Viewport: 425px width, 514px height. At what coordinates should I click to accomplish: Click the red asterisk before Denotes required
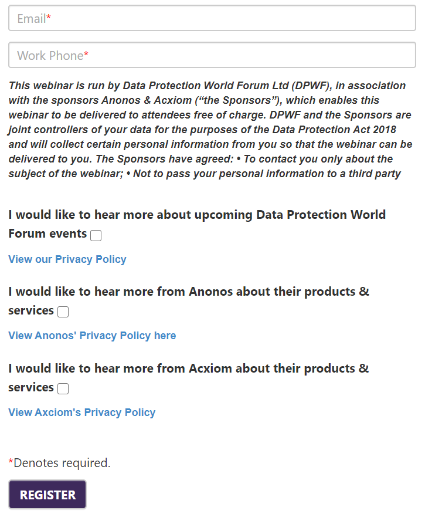click(11, 462)
